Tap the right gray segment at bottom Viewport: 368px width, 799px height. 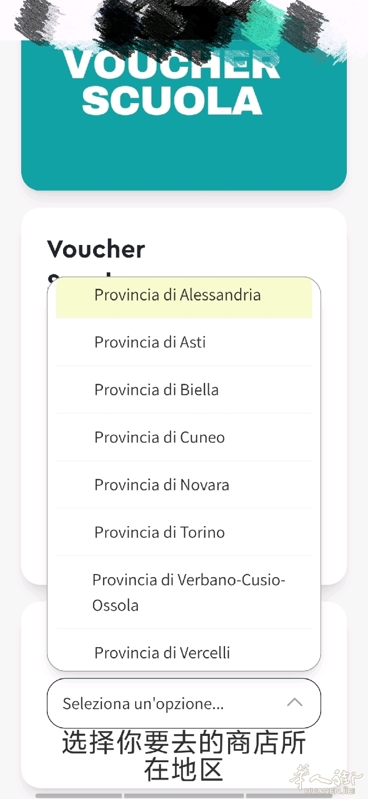pos(289,796)
